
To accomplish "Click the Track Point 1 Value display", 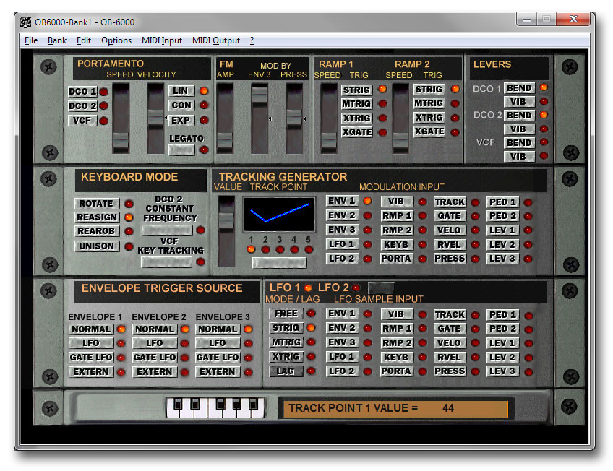I will click(x=395, y=408).
